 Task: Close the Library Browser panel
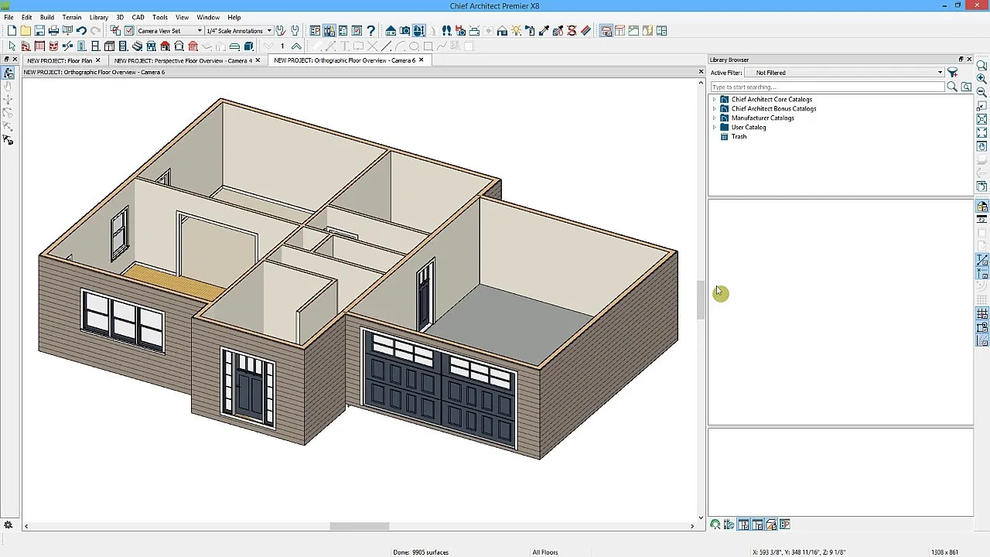point(969,60)
